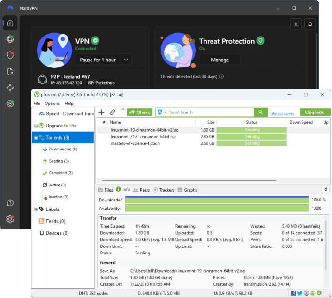The image size is (332, 298).
Task: Open the Options menu in uTorrent
Action: click(x=52, y=104)
